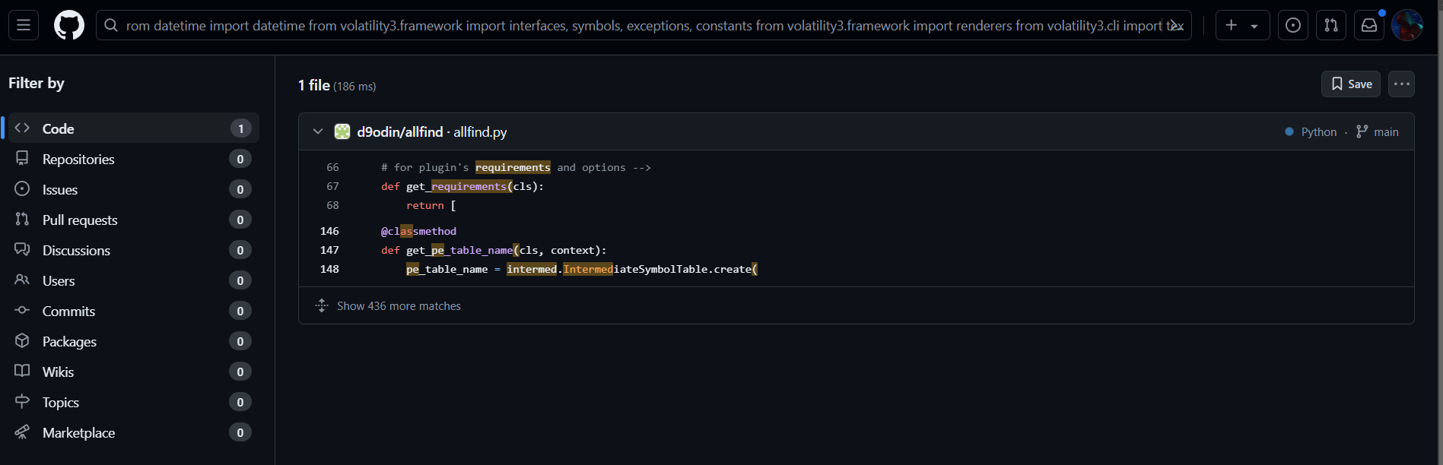Expand the create new plus dropdown
This screenshot has height=465, width=1443.
click(1241, 25)
